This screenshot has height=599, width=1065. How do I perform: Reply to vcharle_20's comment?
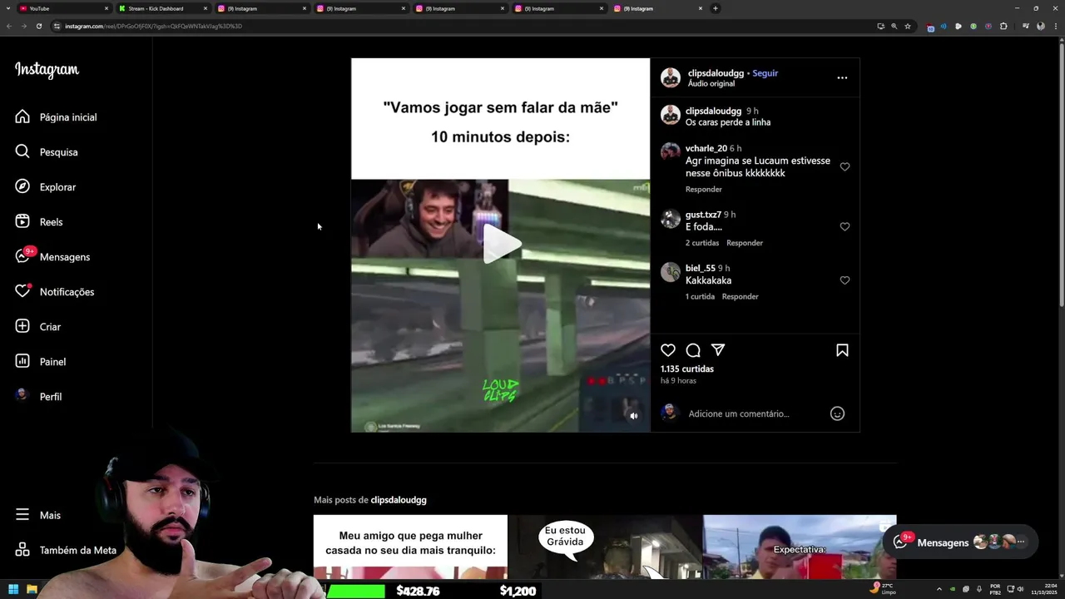click(x=704, y=190)
